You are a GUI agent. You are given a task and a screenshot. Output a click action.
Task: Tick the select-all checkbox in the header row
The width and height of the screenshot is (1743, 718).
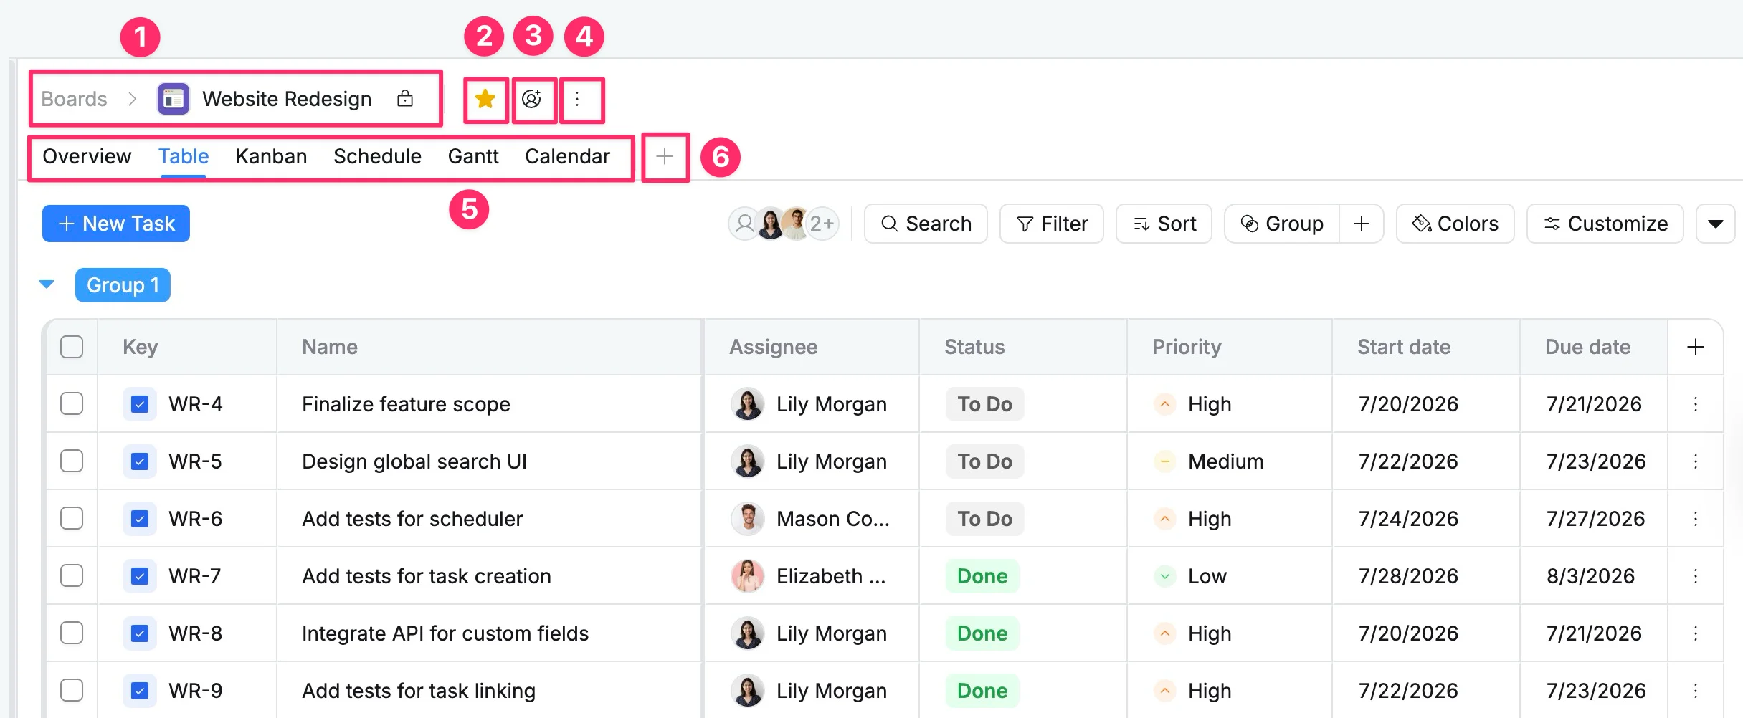pyautogui.click(x=72, y=347)
